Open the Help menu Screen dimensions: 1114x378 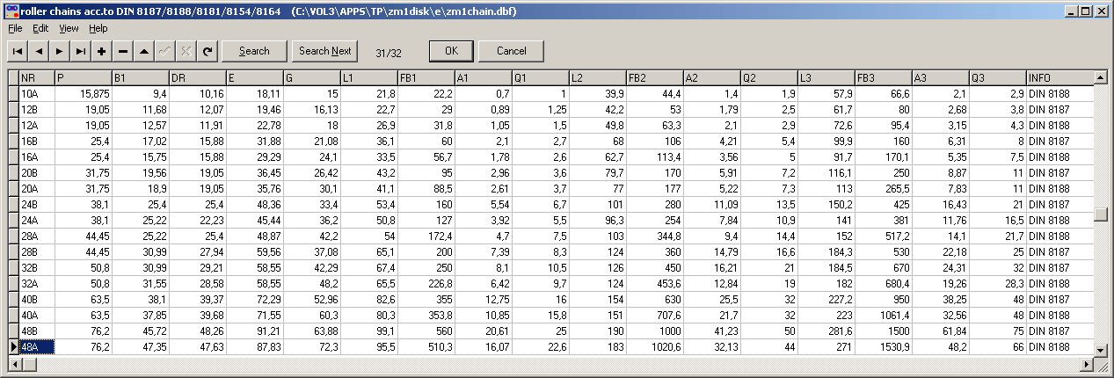coord(98,28)
